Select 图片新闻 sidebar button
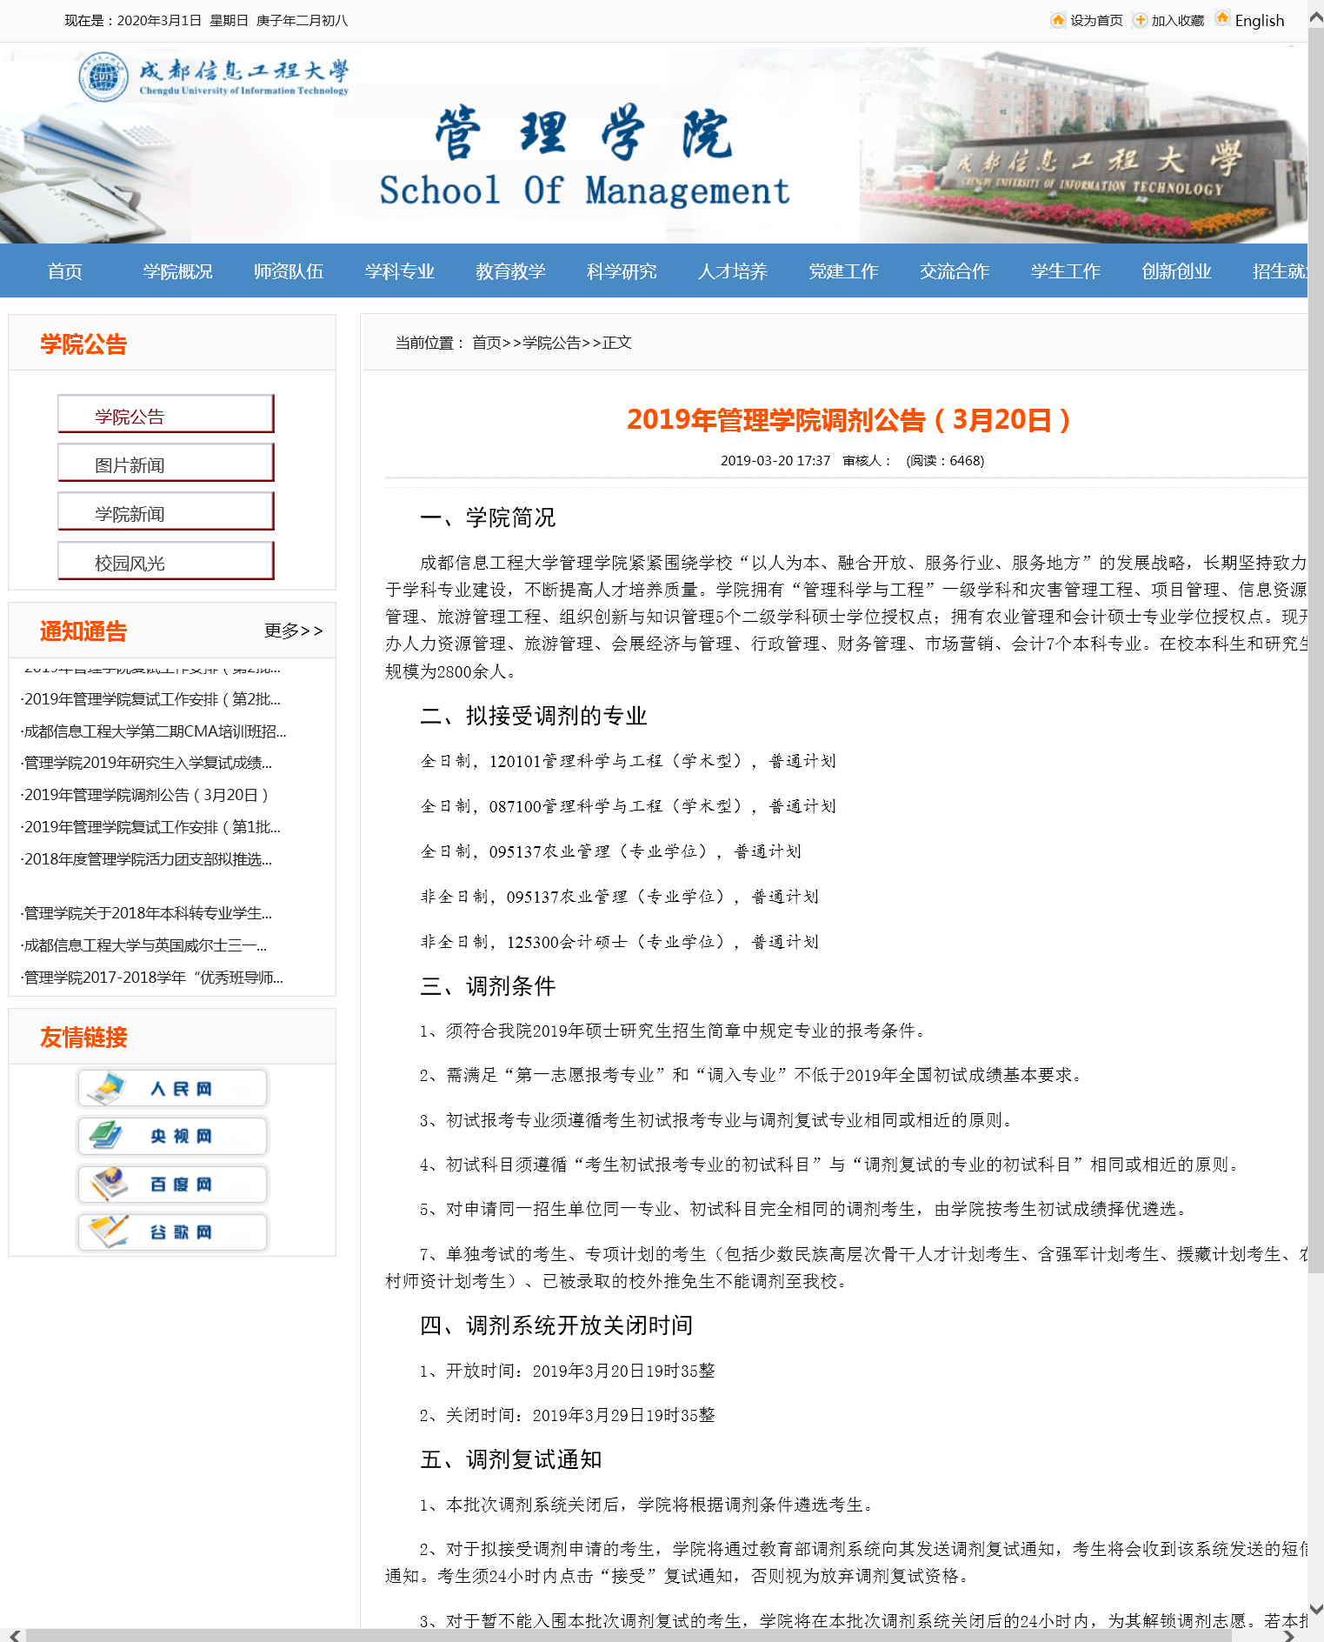This screenshot has width=1324, height=1642. click(166, 463)
